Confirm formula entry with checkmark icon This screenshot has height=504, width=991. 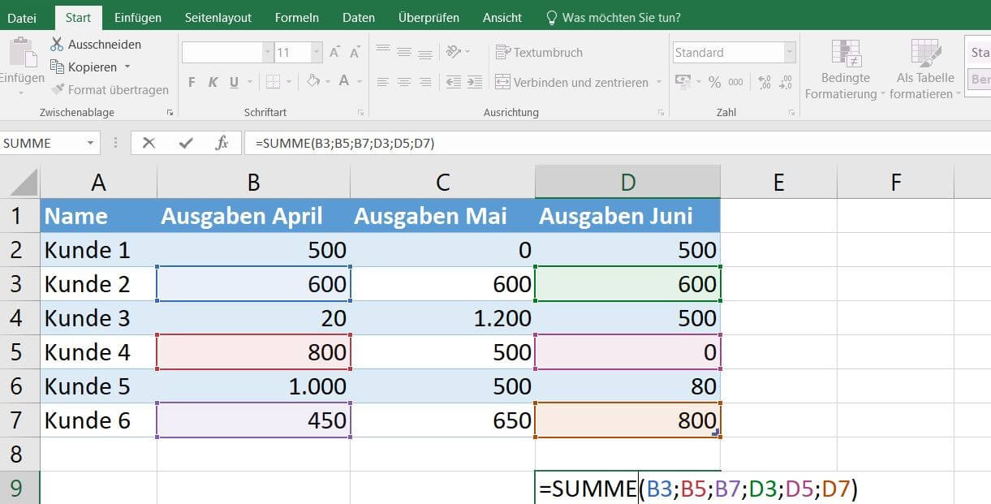tap(186, 143)
